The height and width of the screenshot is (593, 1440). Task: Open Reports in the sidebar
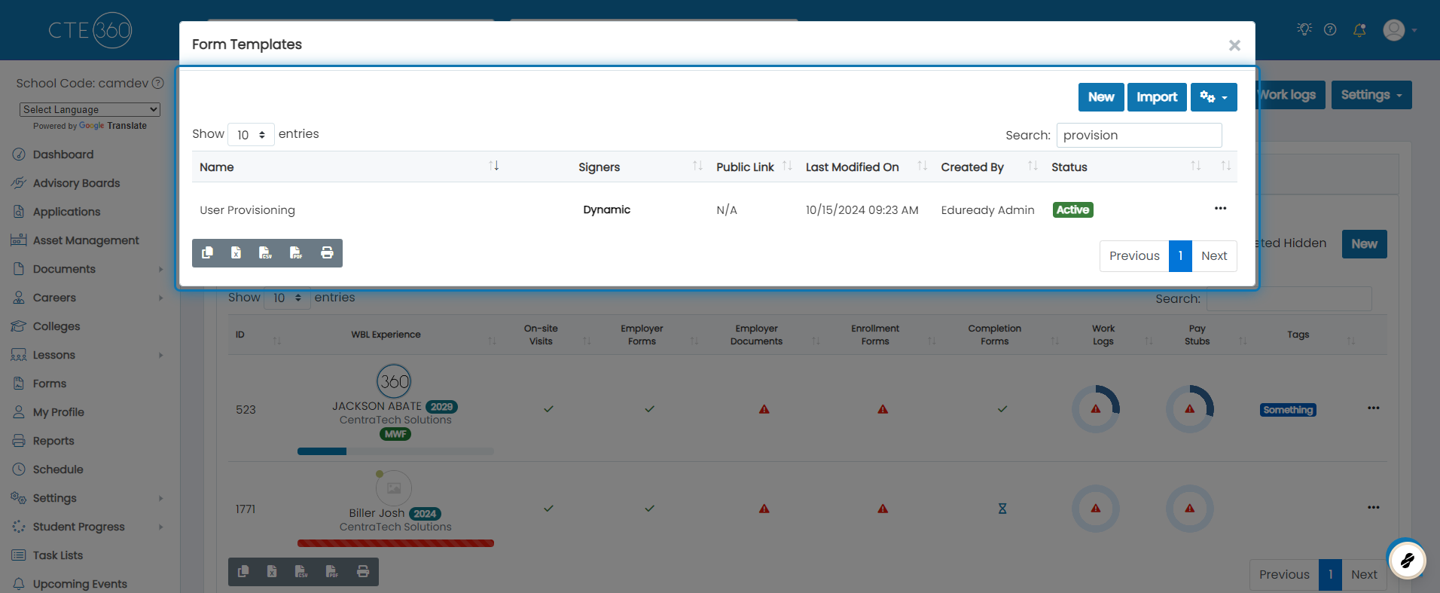(53, 441)
